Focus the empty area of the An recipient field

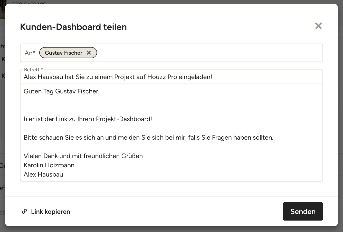pyautogui.click(x=205, y=53)
